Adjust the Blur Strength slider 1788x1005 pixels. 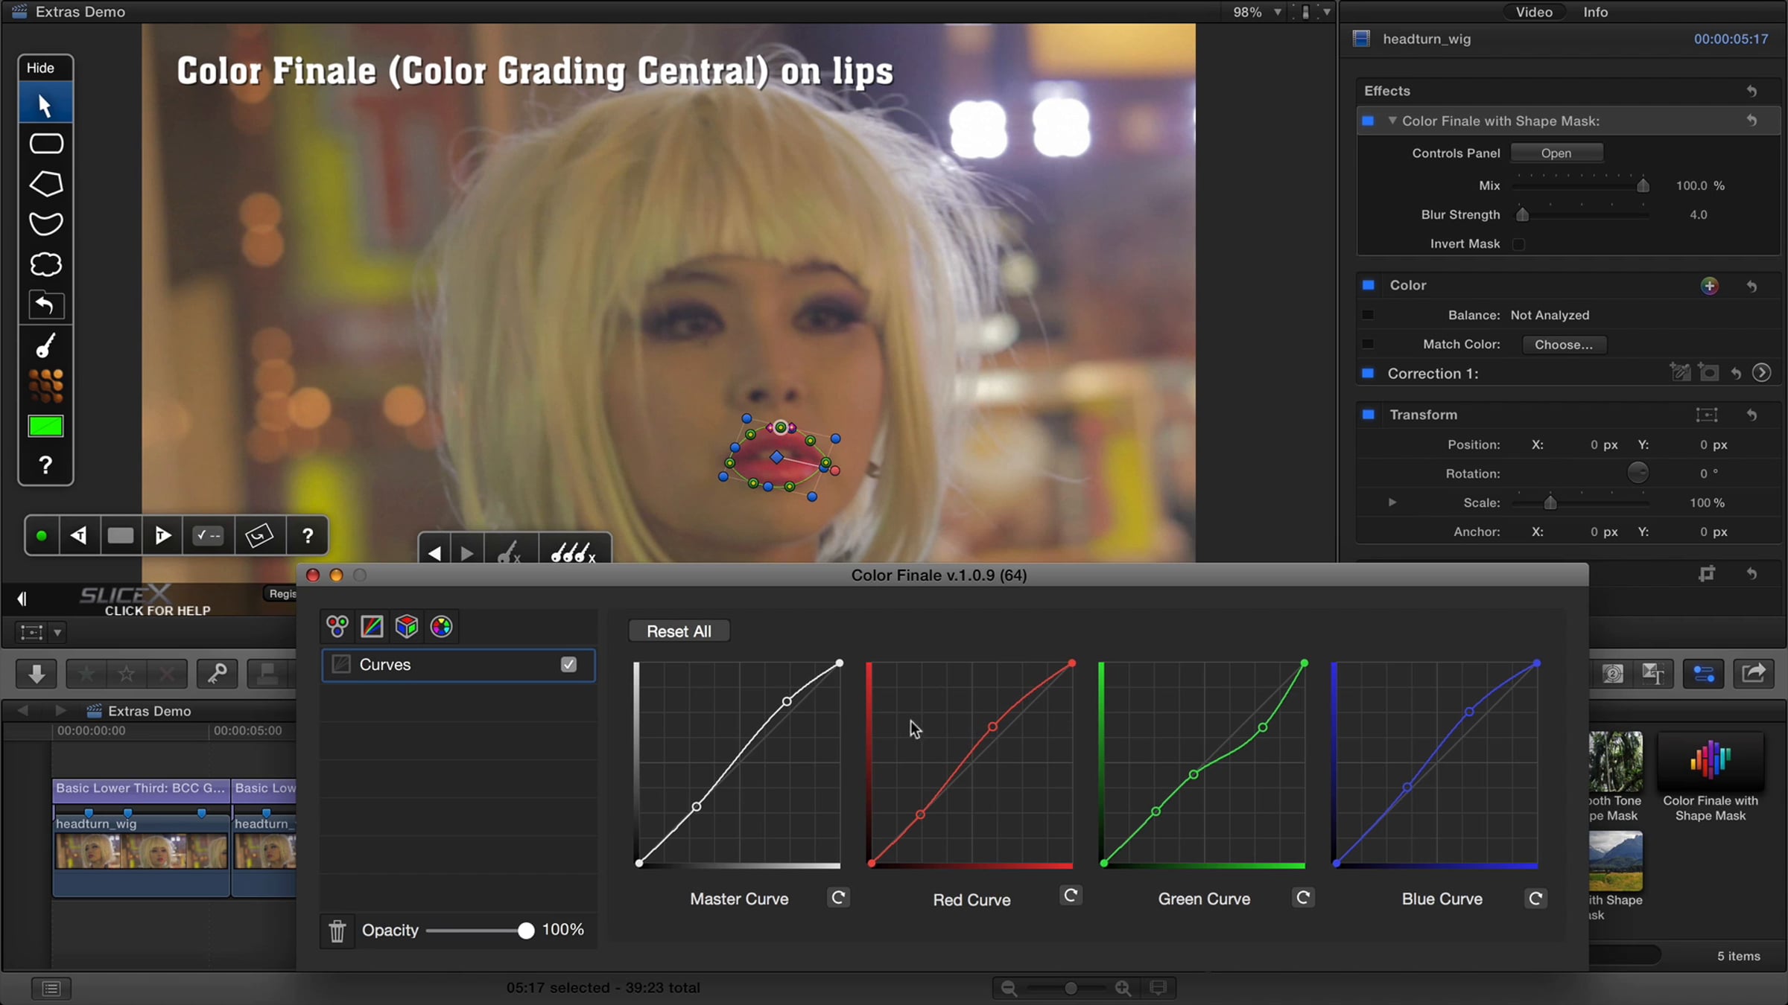tap(1523, 214)
